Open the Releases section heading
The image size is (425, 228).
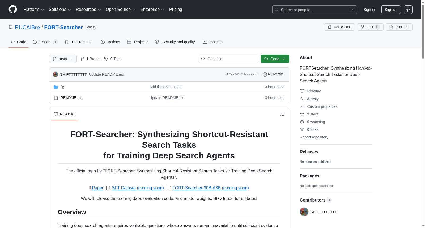[309, 152]
